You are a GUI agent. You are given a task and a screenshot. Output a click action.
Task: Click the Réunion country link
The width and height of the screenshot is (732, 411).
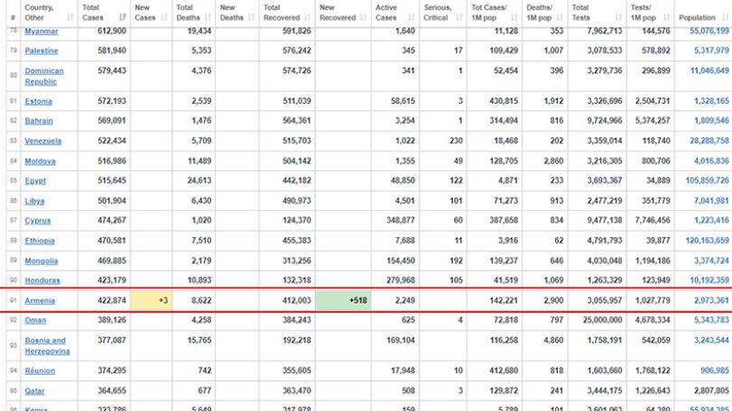(x=40, y=371)
